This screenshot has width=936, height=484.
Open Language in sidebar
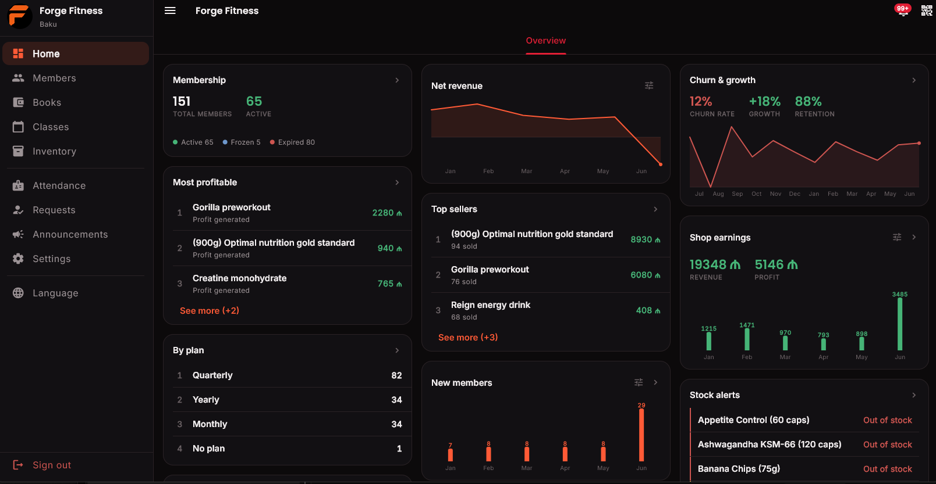click(x=76, y=293)
